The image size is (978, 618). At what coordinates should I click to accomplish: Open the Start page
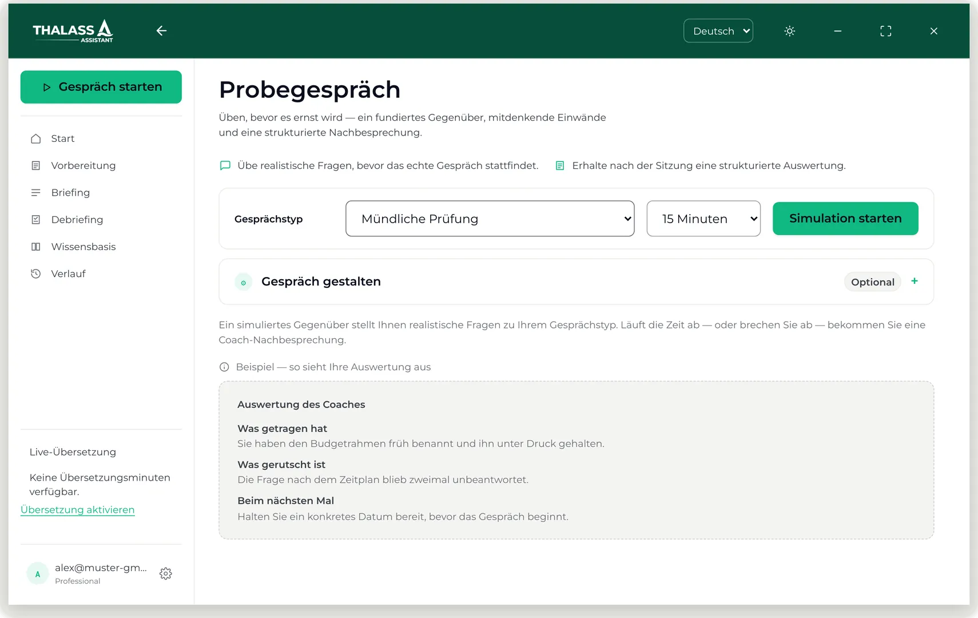(x=63, y=138)
